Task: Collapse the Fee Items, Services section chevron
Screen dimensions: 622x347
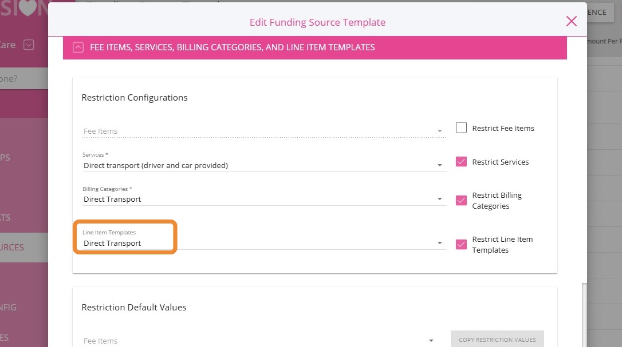Action: [x=78, y=47]
